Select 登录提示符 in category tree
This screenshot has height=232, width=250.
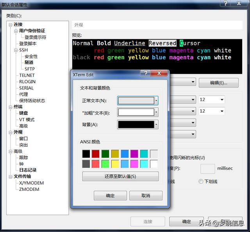(x=36, y=37)
